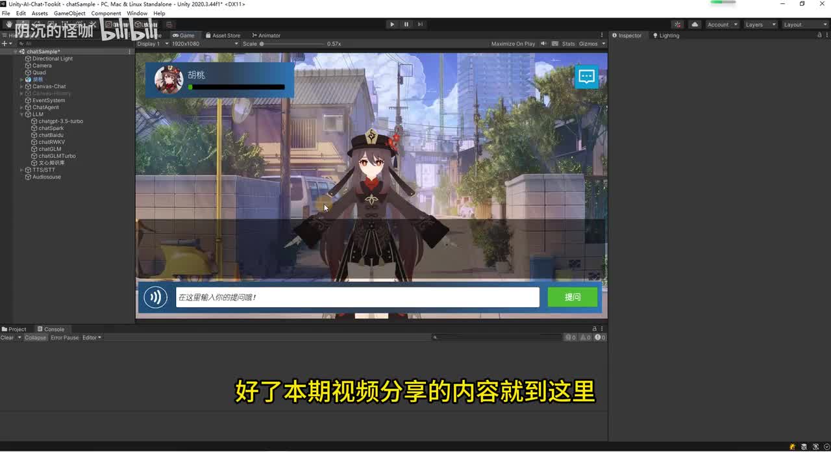This screenshot has height=452, width=831.
Task: Toggle Collapse in the Console
Action: click(x=36, y=338)
